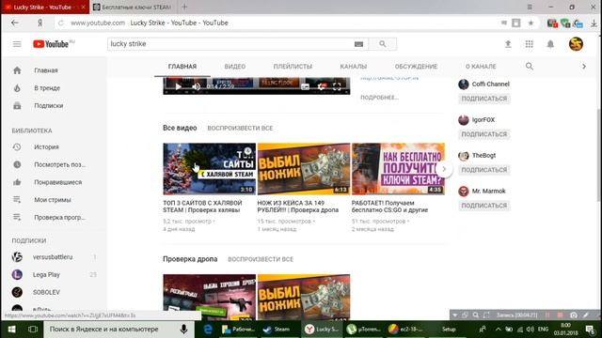The width and height of the screenshot is (602, 338).
Task: Click ПОДРОБНЕЕ to expand description
Action: coord(379,98)
